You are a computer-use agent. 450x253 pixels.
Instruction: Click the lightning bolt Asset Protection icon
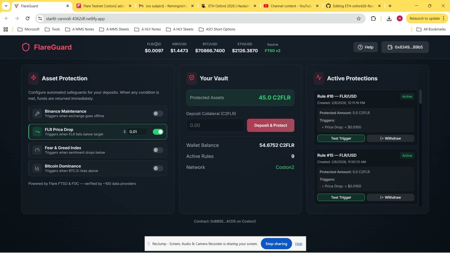34,78
